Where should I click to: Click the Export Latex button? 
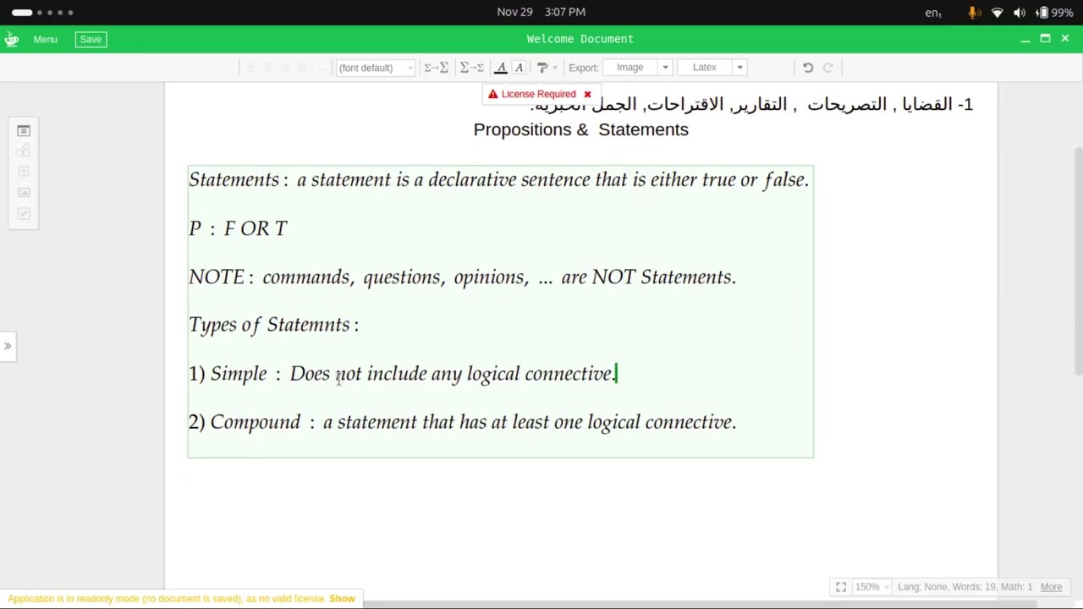click(x=705, y=67)
